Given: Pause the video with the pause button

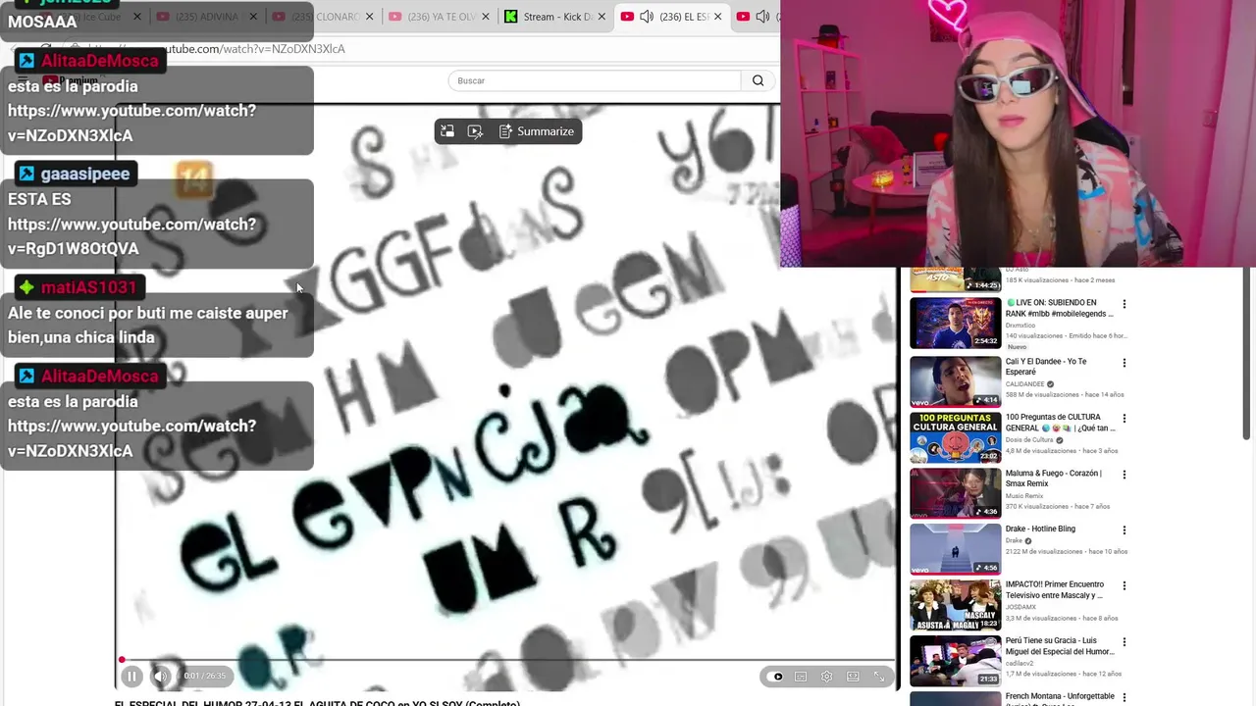Looking at the screenshot, I should tap(131, 676).
